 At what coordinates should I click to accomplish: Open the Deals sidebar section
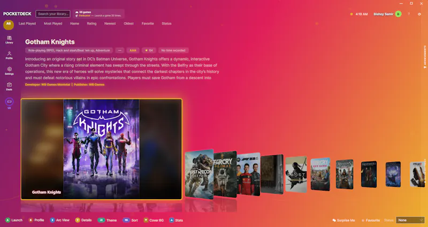(x=9, y=86)
